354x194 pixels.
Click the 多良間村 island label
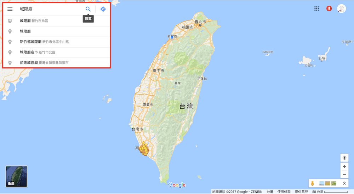click(x=347, y=42)
